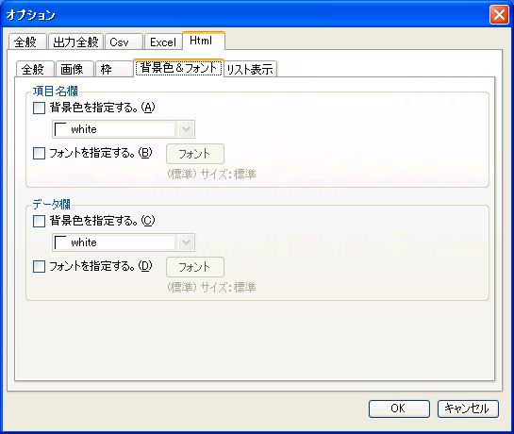Open the 出力全般 tab
The width and height of the screenshot is (514, 434).
pos(76,42)
